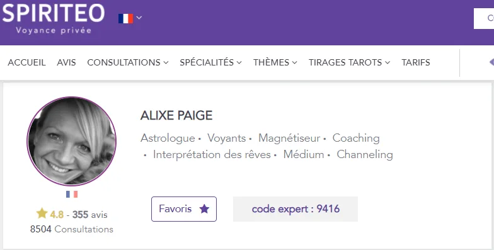
Task: Click Alixe Paige's profile photo
Action: [x=72, y=141]
